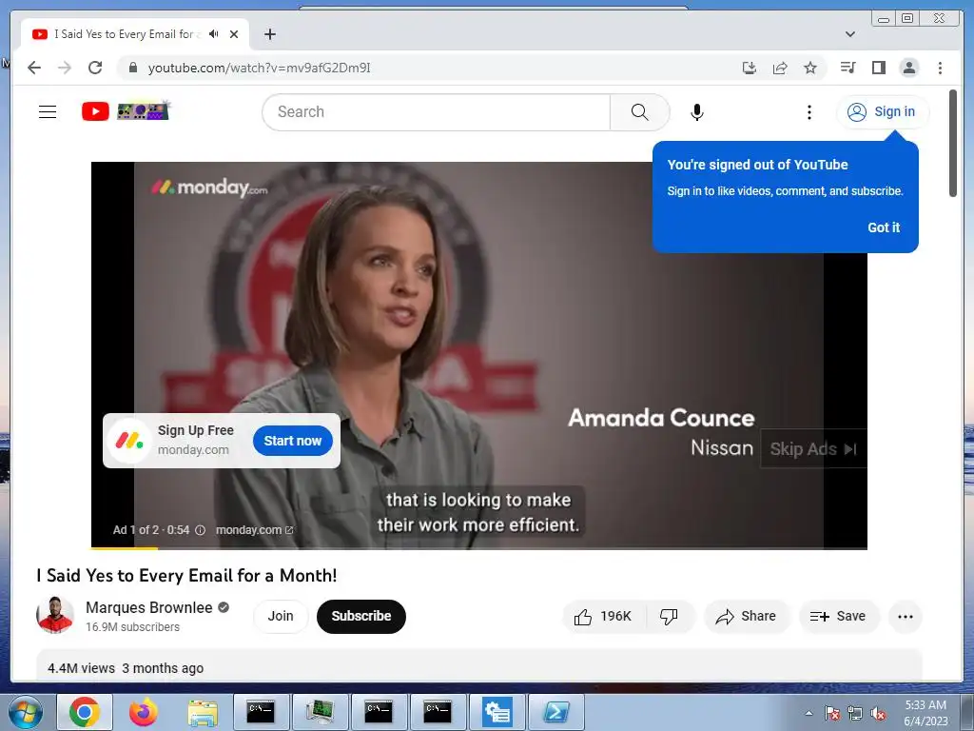The width and height of the screenshot is (974, 731).
Task: Open the taskbar clock and date
Action: (x=925, y=713)
